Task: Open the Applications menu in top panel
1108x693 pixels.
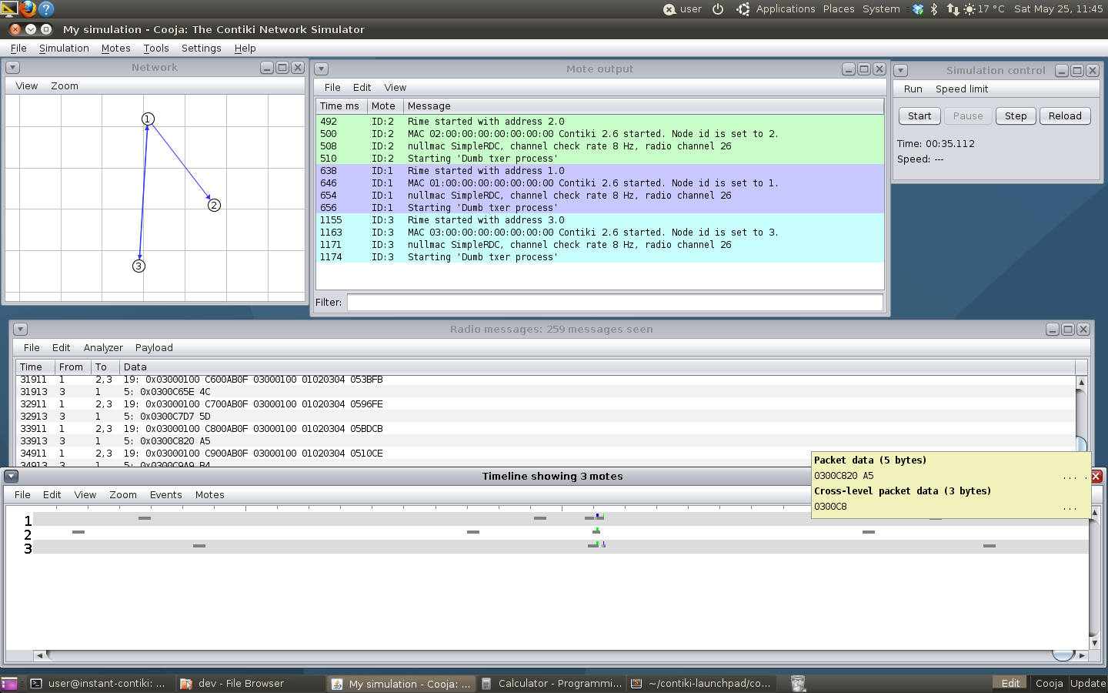Action: [x=785, y=9]
